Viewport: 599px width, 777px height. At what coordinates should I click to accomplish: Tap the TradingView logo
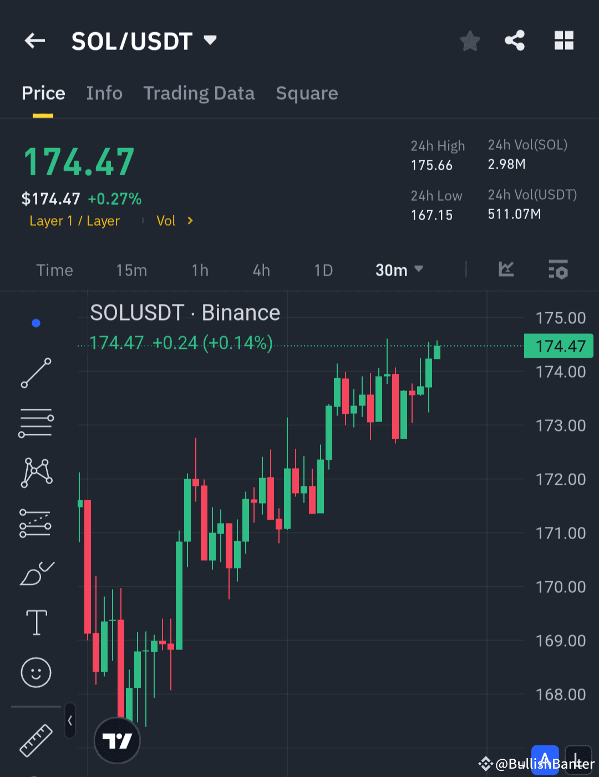click(x=117, y=740)
